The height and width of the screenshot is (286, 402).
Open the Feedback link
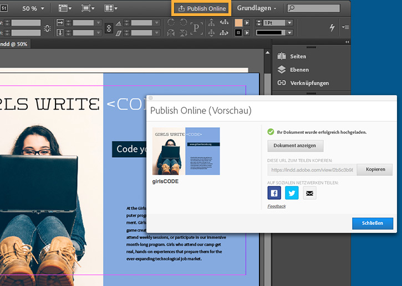[276, 206]
